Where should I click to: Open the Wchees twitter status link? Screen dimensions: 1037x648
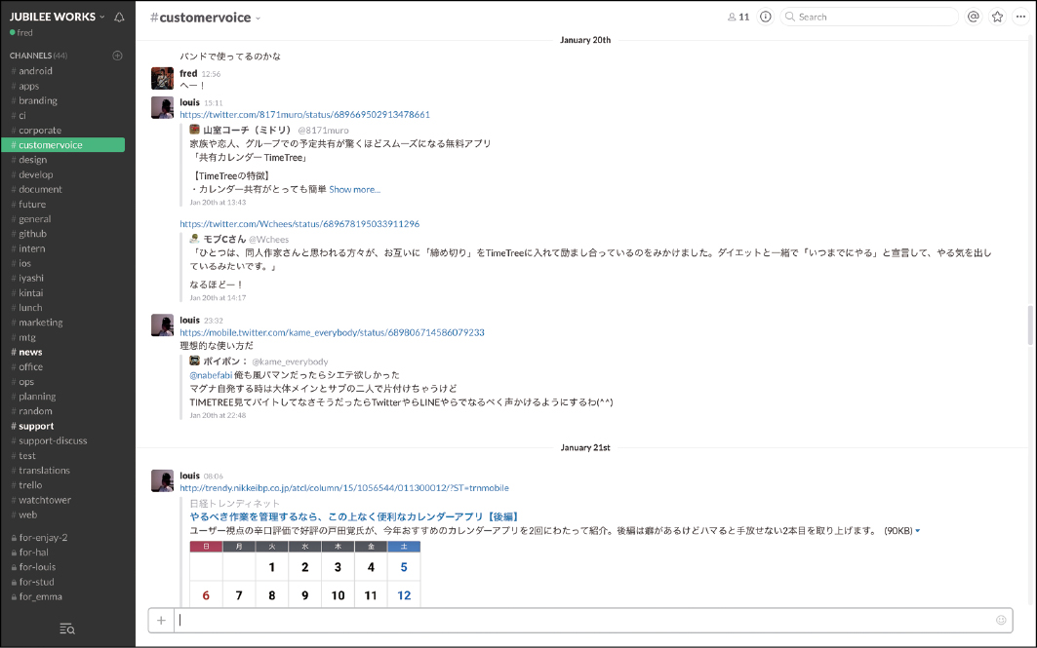click(x=299, y=224)
